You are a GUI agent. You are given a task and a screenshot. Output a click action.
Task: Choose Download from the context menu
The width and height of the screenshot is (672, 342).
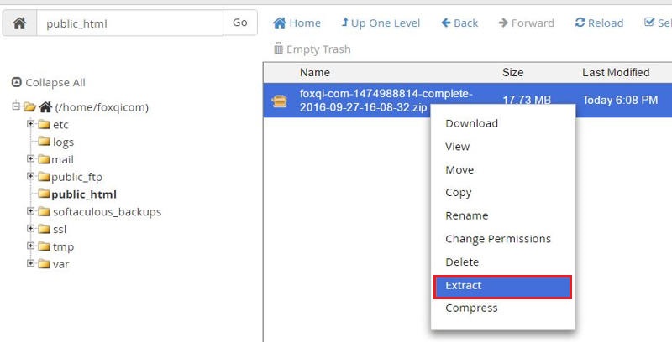coord(471,123)
